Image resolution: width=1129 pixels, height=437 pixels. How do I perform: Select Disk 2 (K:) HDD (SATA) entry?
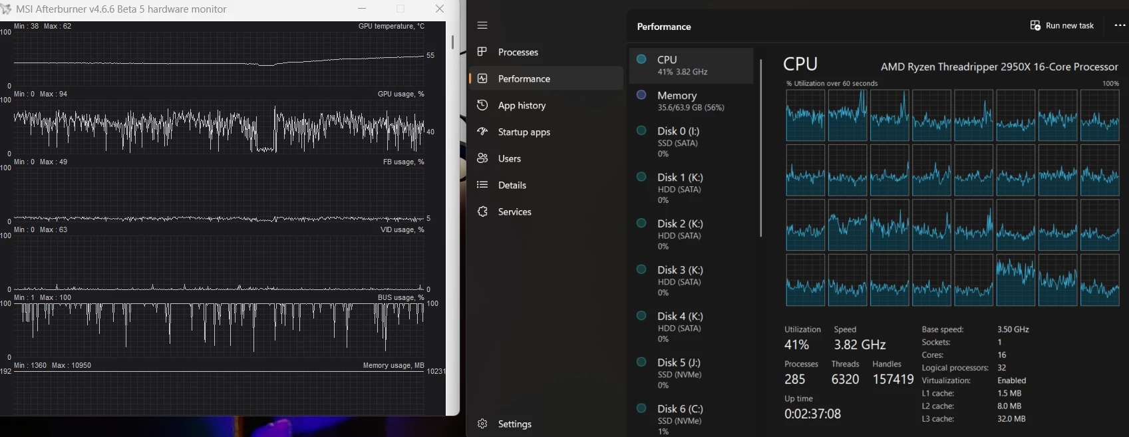click(691, 234)
